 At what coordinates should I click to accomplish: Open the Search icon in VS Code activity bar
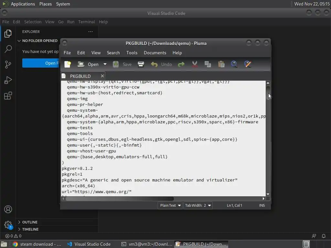[x=8, y=49]
